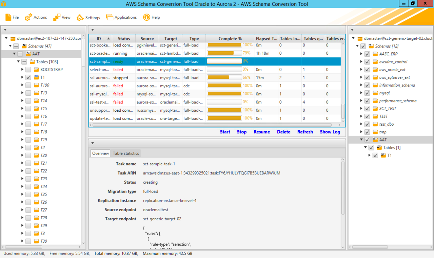Viewport: 434px width, 258px height.
Task: Sort tasks by the ID column header
Action: (101, 39)
